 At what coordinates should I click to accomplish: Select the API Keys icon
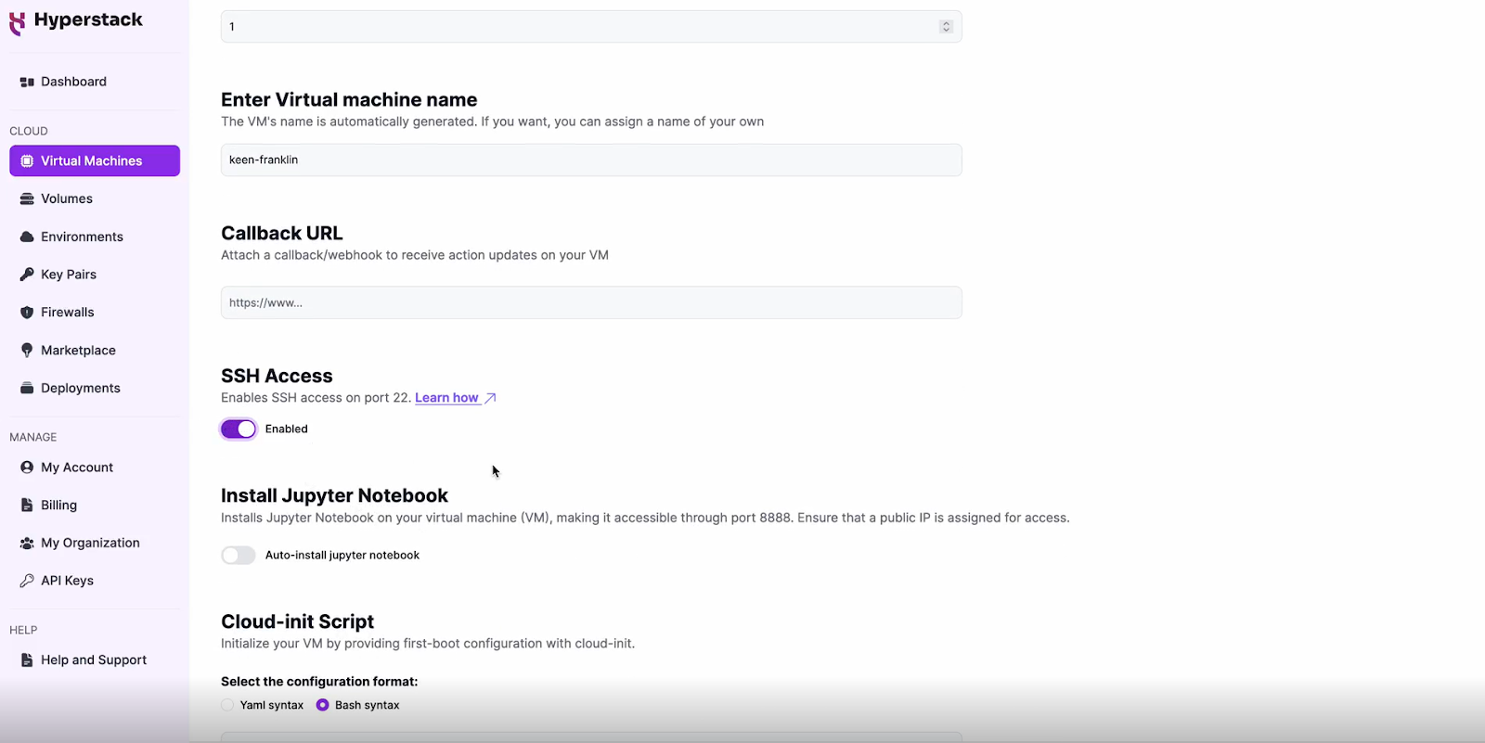27,580
